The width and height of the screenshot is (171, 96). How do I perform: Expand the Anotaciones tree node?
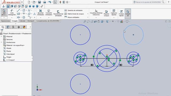pyautogui.click(x=1, y=42)
